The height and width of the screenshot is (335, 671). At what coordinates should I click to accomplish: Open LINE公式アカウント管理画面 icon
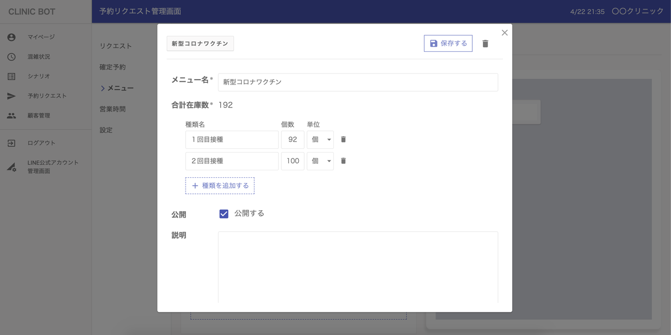[12, 167]
